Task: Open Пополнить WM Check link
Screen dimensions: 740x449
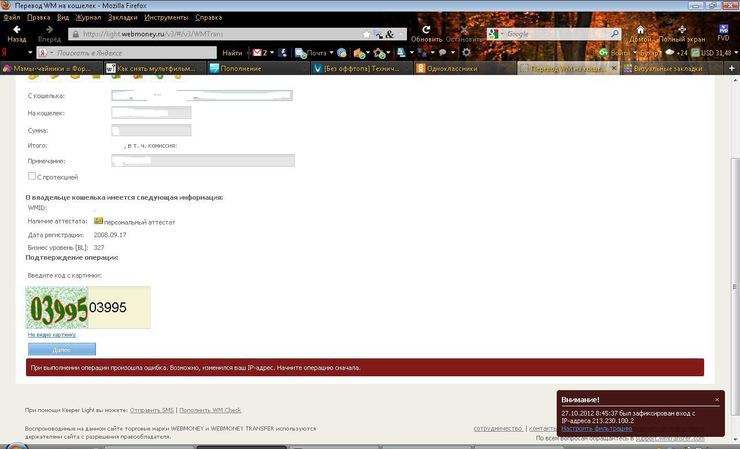Action: click(210, 410)
